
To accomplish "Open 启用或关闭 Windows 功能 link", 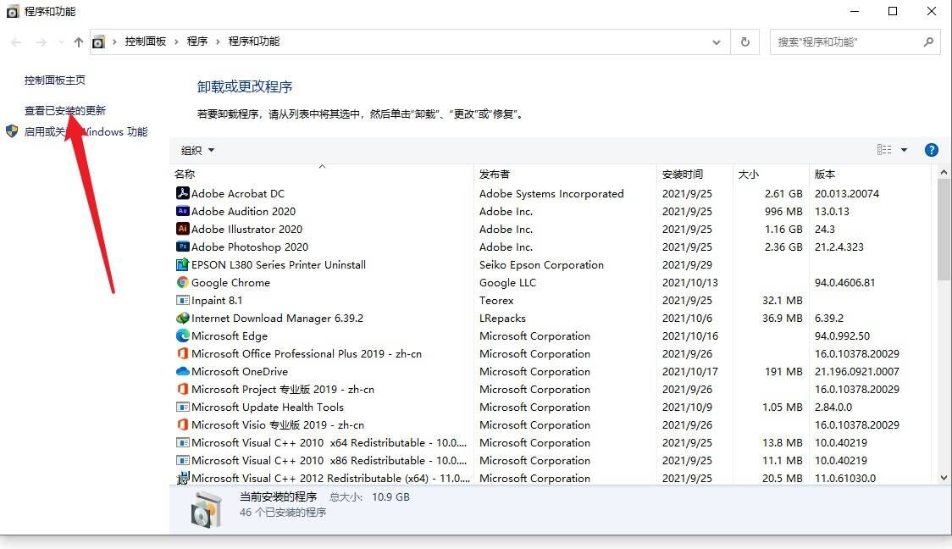I will pos(86,131).
